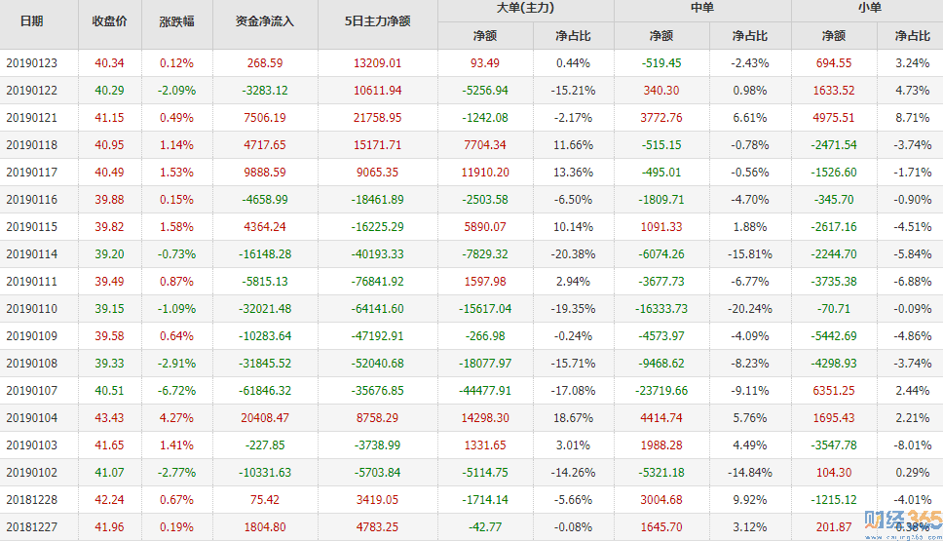Click medium order ratio -20.24%
Viewport: 943px width, 541px height.
(x=750, y=309)
